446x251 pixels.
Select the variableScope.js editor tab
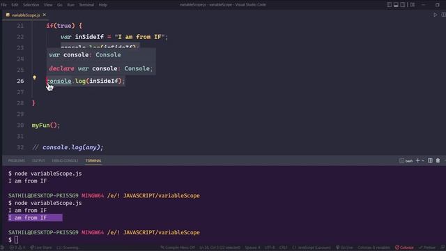tap(26, 15)
